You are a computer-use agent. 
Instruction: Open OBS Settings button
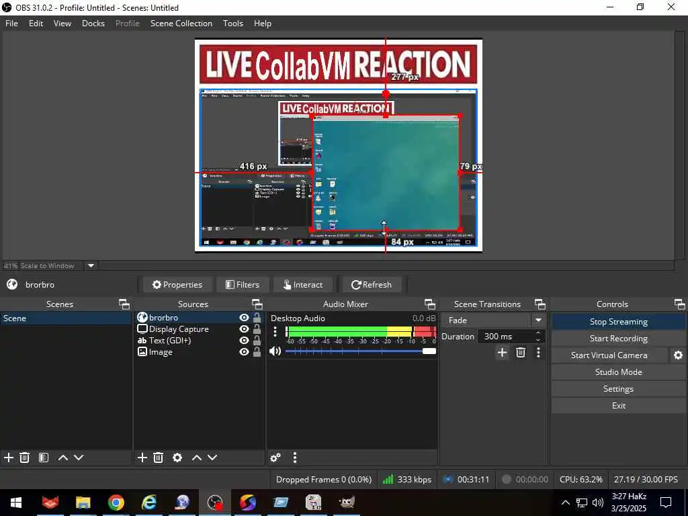click(x=618, y=389)
